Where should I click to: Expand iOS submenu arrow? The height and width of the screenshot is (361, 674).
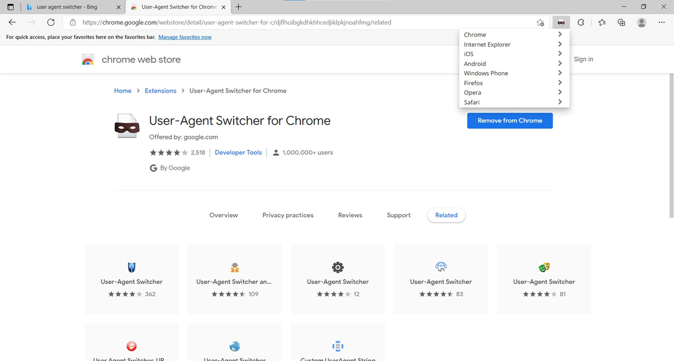tap(560, 54)
